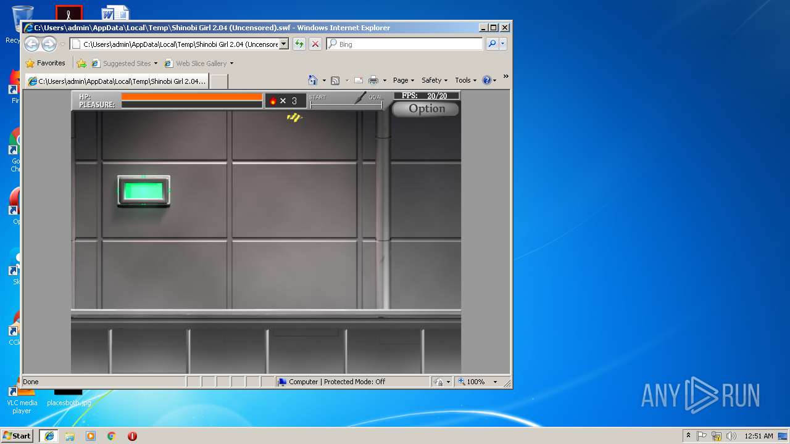Expand the Web Slice Gallery dropdown arrow
The height and width of the screenshot is (444, 790).
[231, 63]
